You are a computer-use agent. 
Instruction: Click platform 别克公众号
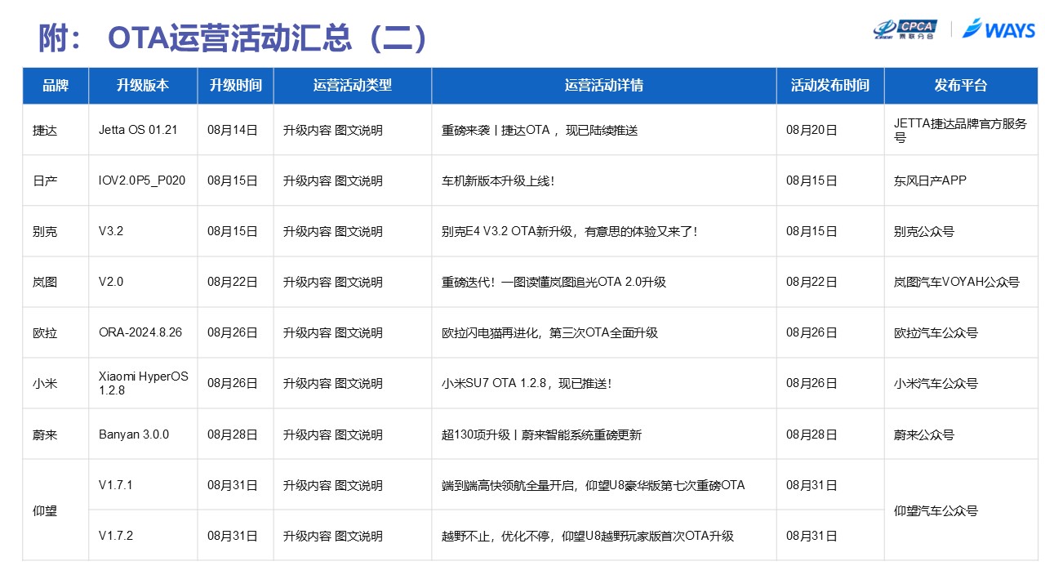[924, 231]
